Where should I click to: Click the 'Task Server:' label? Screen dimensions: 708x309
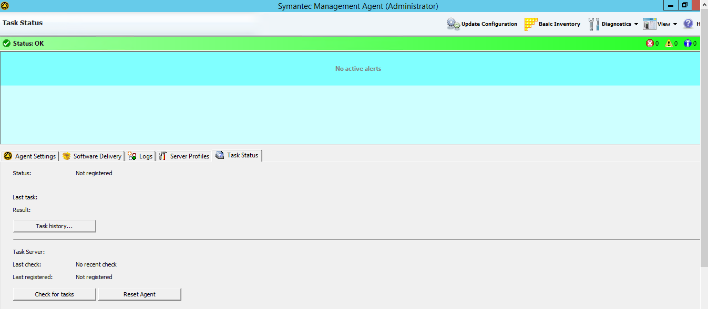point(28,252)
